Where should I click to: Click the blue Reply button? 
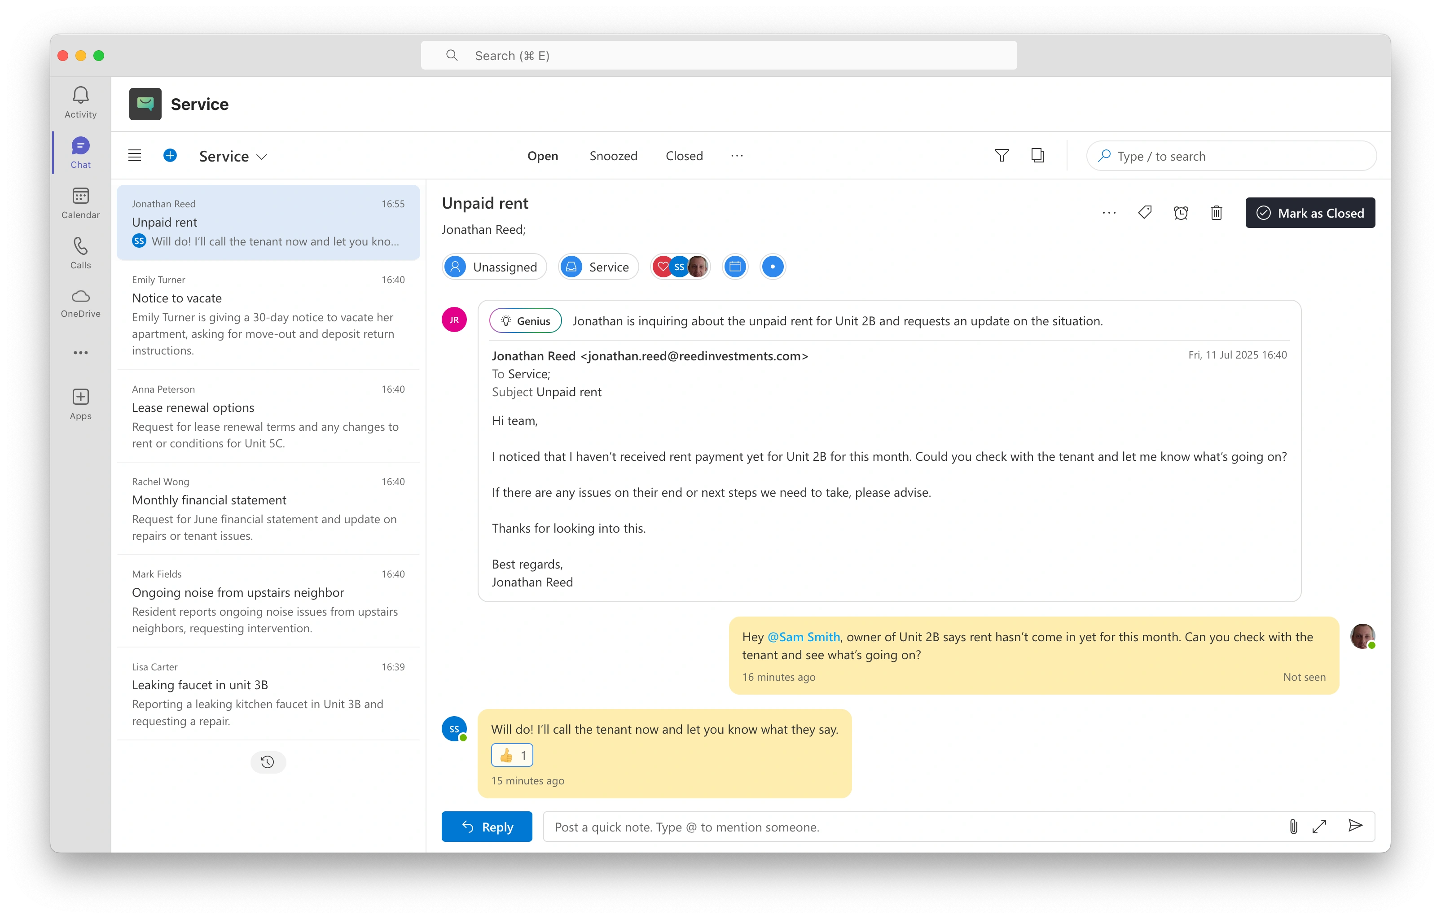point(487,827)
